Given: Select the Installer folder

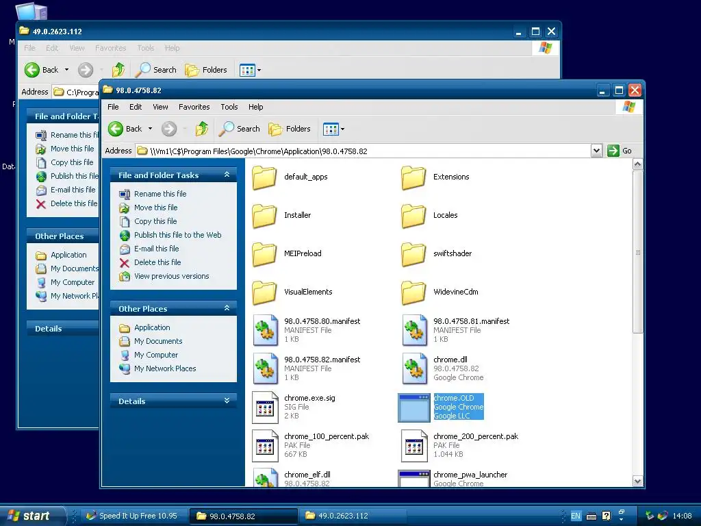Looking at the screenshot, I should click(x=265, y=216).
